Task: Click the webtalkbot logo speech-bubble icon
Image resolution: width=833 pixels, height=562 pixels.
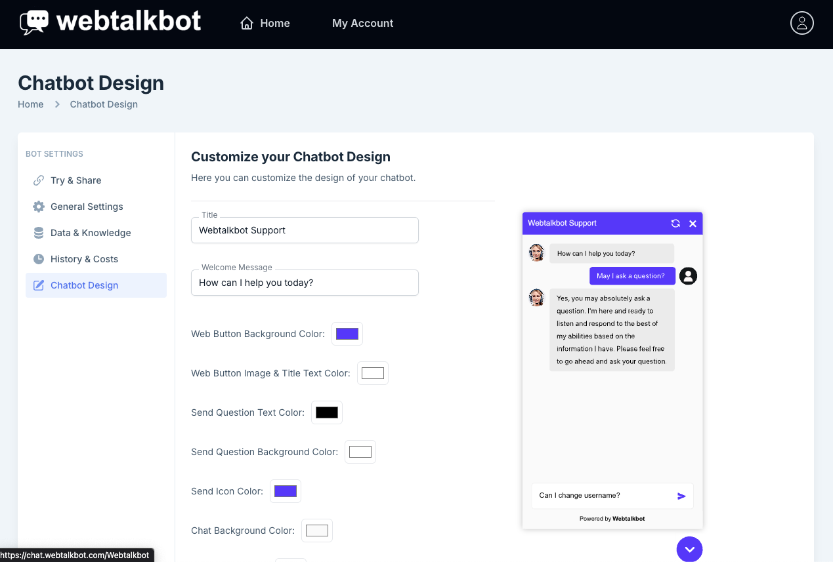Action: point(34,23)
